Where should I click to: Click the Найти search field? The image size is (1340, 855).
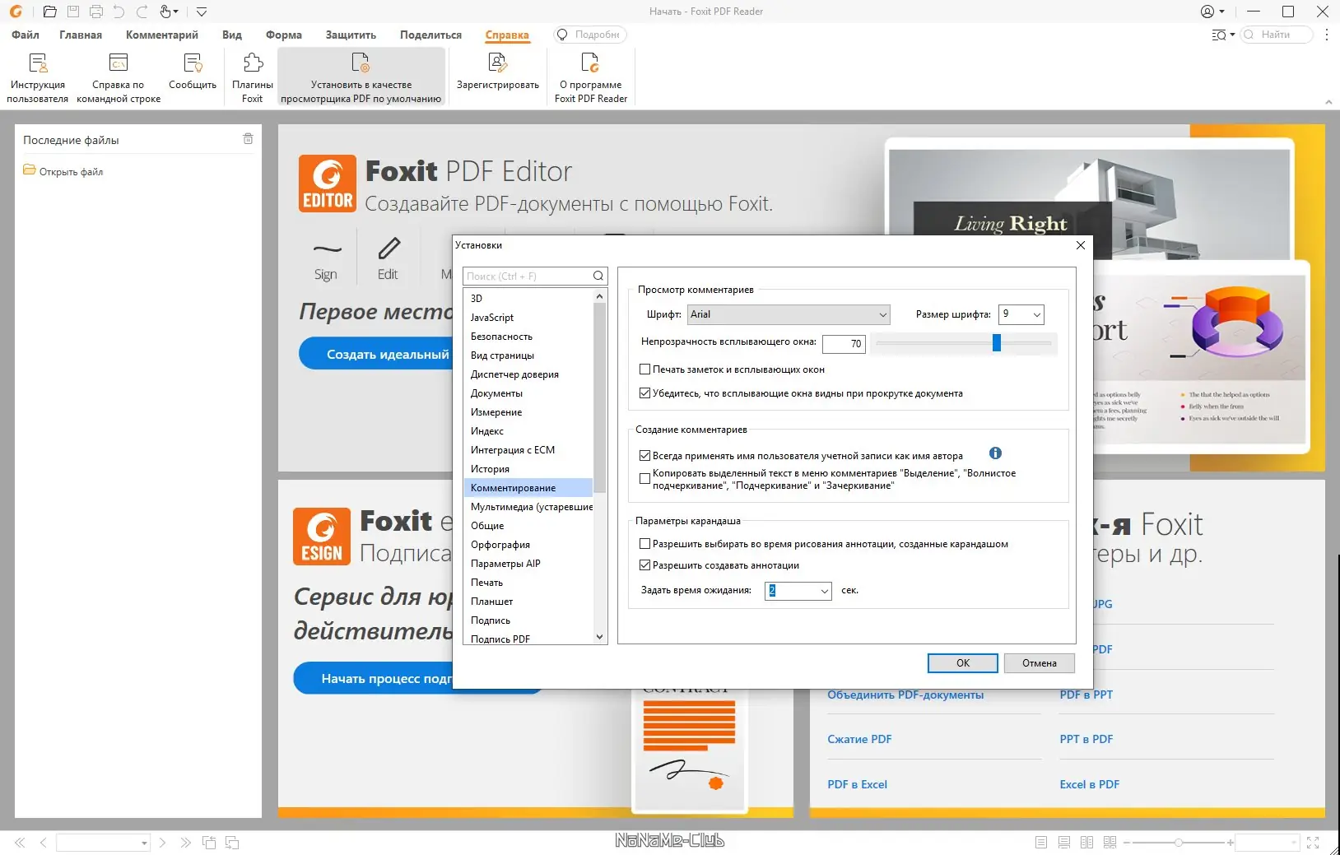point(1277,35)
